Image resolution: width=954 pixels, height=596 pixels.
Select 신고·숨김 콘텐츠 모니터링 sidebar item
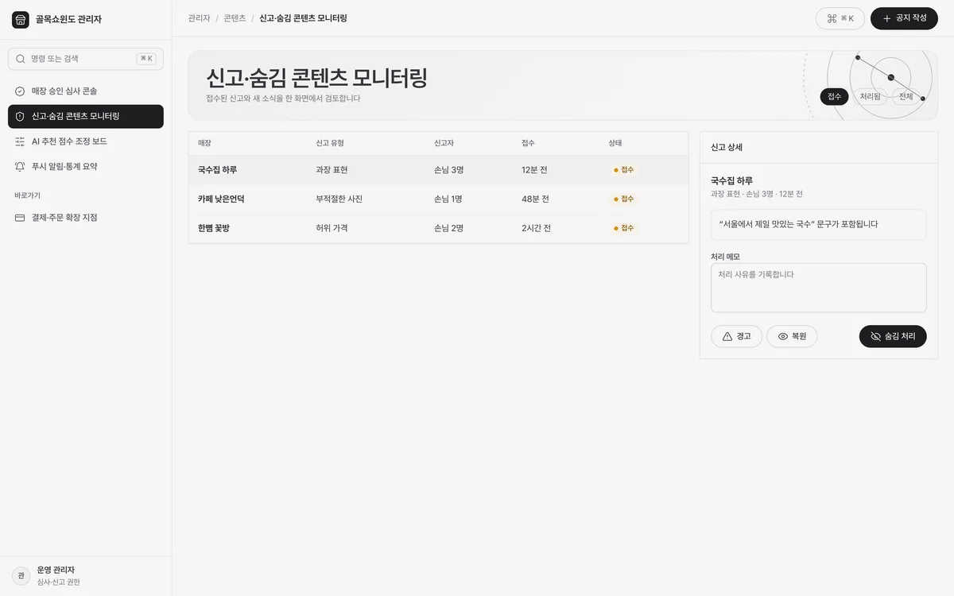pyautogui.click(x=86, y=117)
